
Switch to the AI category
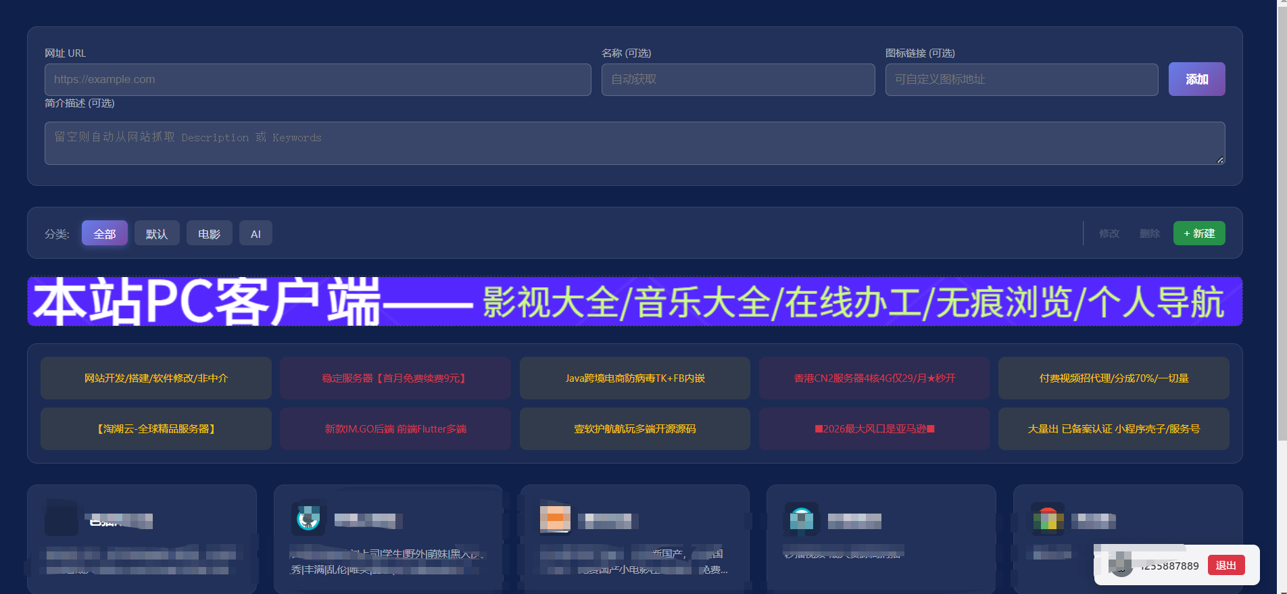tap(256, 233)
